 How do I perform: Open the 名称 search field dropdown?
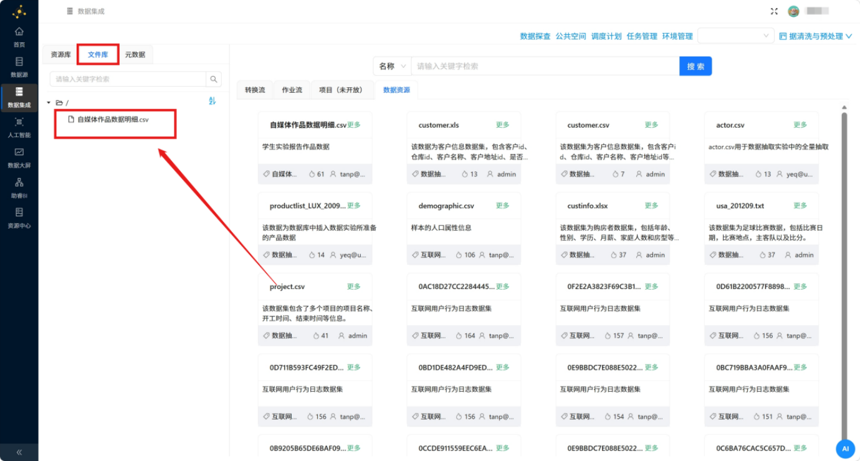[x=392, y=66]
